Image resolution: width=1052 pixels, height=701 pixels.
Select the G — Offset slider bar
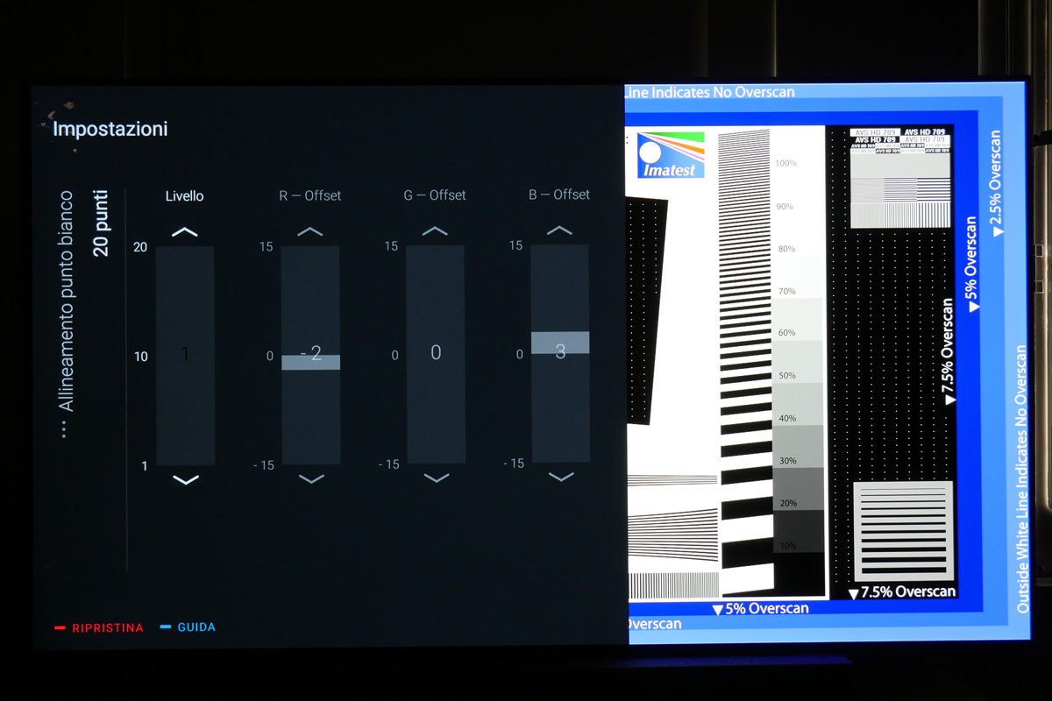point(435,354)
